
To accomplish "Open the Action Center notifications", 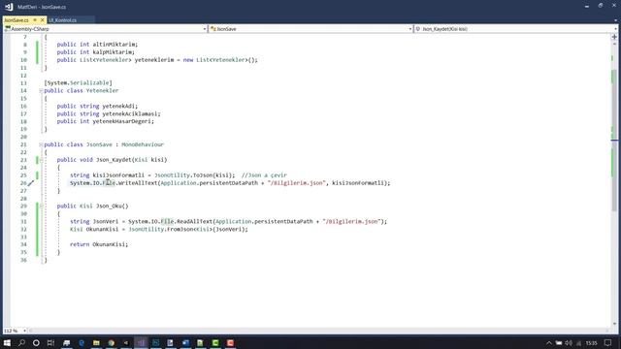I will [x=608, y=342].
